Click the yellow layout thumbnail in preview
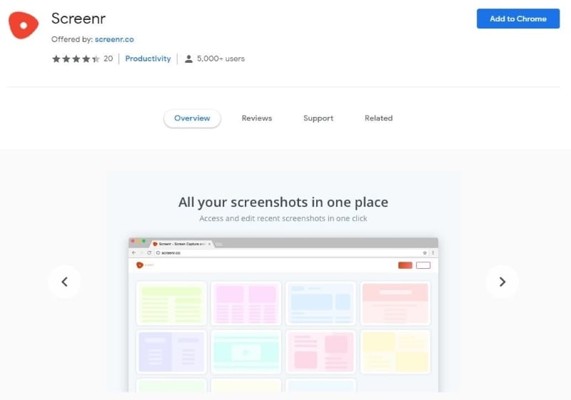 click(395, 352)
